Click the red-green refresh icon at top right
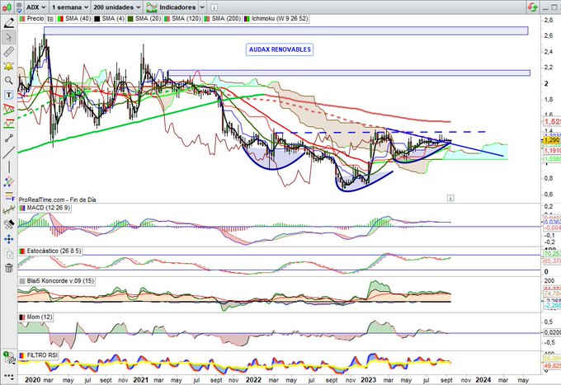The height and width of the screenshot is (385, 561). [533, 7]
